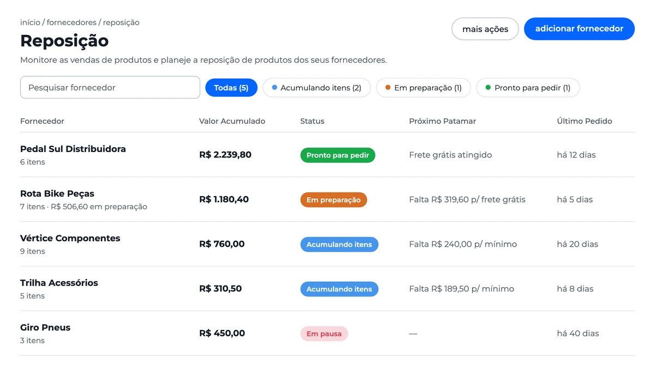This screenshot has height=377, width=655.
Task: Open supplier 'Giro Pneus'
Action: pos(45,327)
